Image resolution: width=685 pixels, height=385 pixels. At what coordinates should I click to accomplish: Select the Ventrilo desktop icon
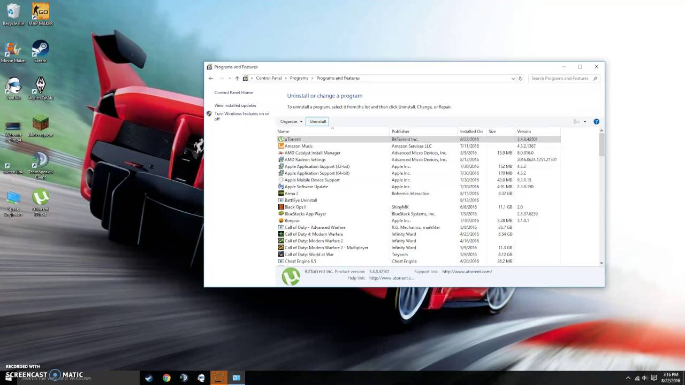[13, 89]
